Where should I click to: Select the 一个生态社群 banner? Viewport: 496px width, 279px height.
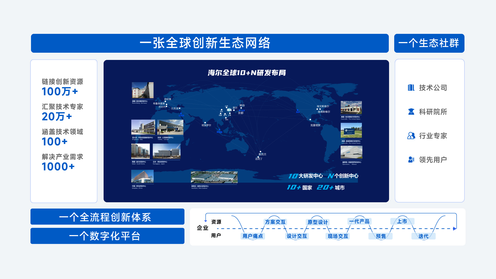point(429,43)
